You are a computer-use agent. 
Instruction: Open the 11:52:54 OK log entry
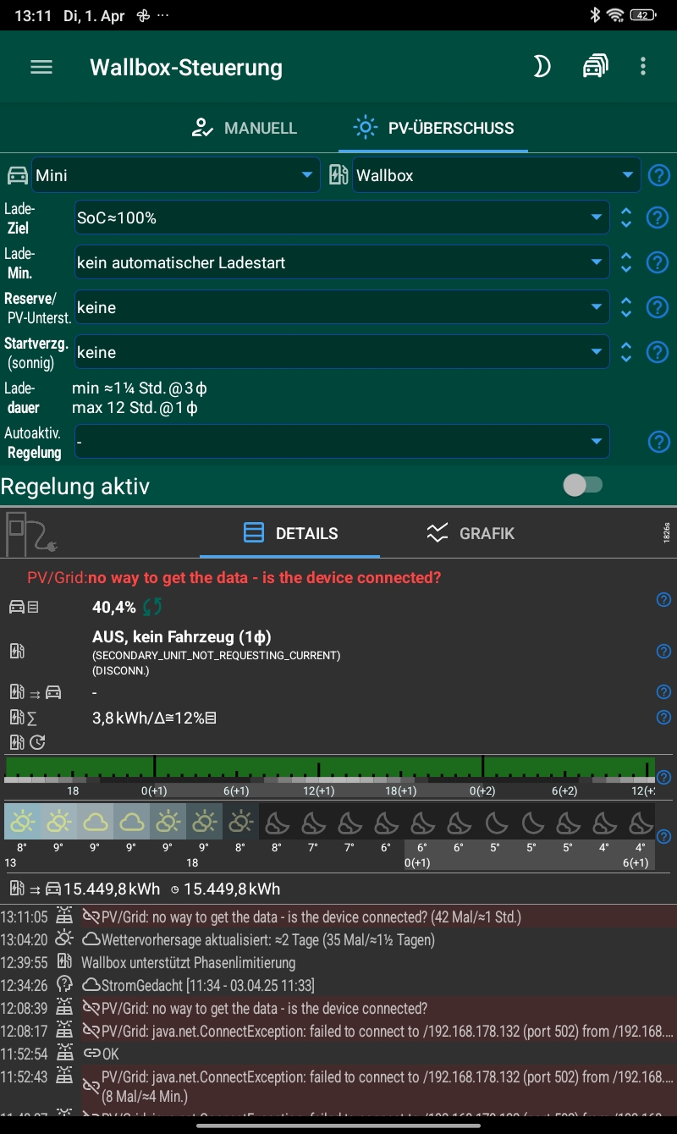338,1054
